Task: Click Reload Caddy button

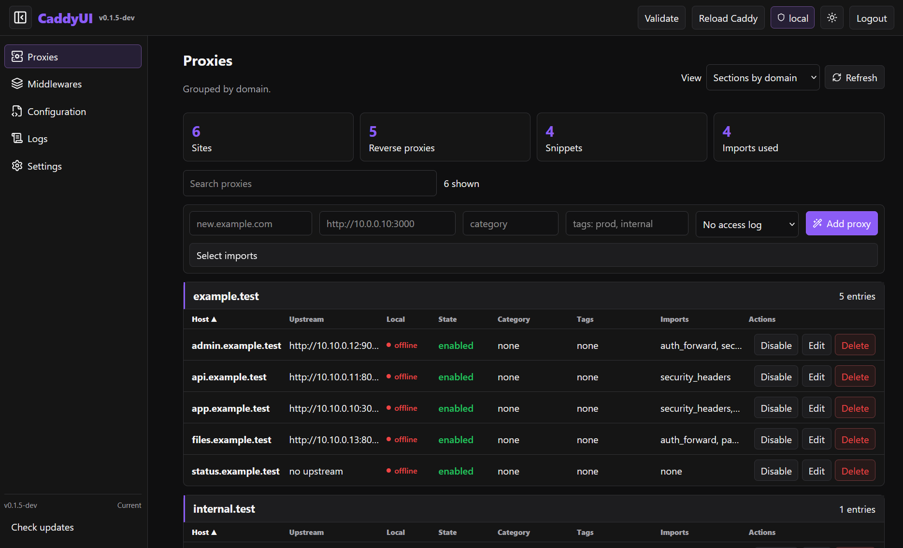Action: pyautogui.click(x=728, y=18)
